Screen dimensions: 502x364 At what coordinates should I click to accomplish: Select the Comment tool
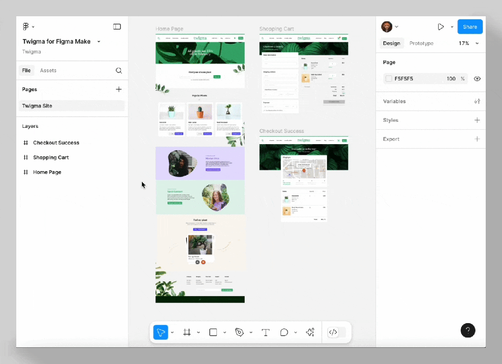(x=284, y=332)
